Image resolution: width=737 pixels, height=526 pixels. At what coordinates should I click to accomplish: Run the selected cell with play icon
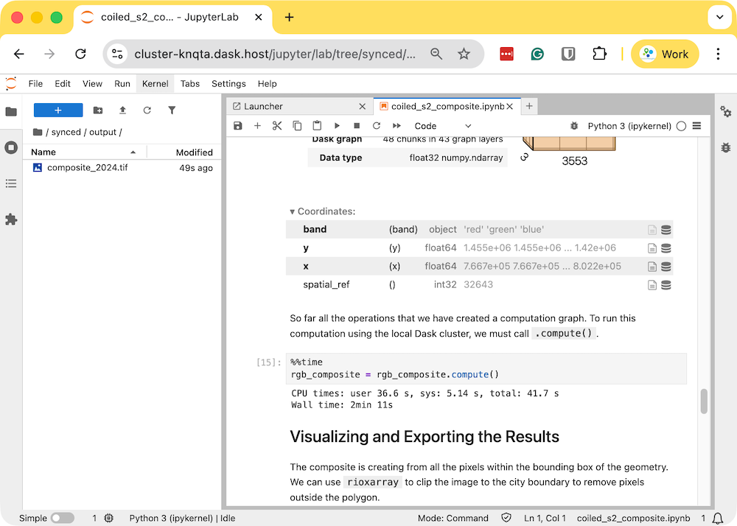click(x=337, y=126)
